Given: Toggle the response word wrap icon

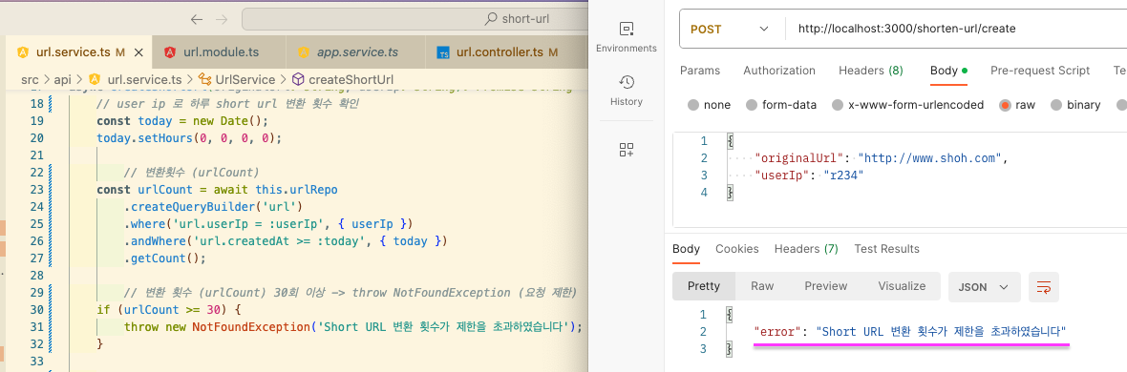Looking at the screenshot, I should (x=1044, y=287).
